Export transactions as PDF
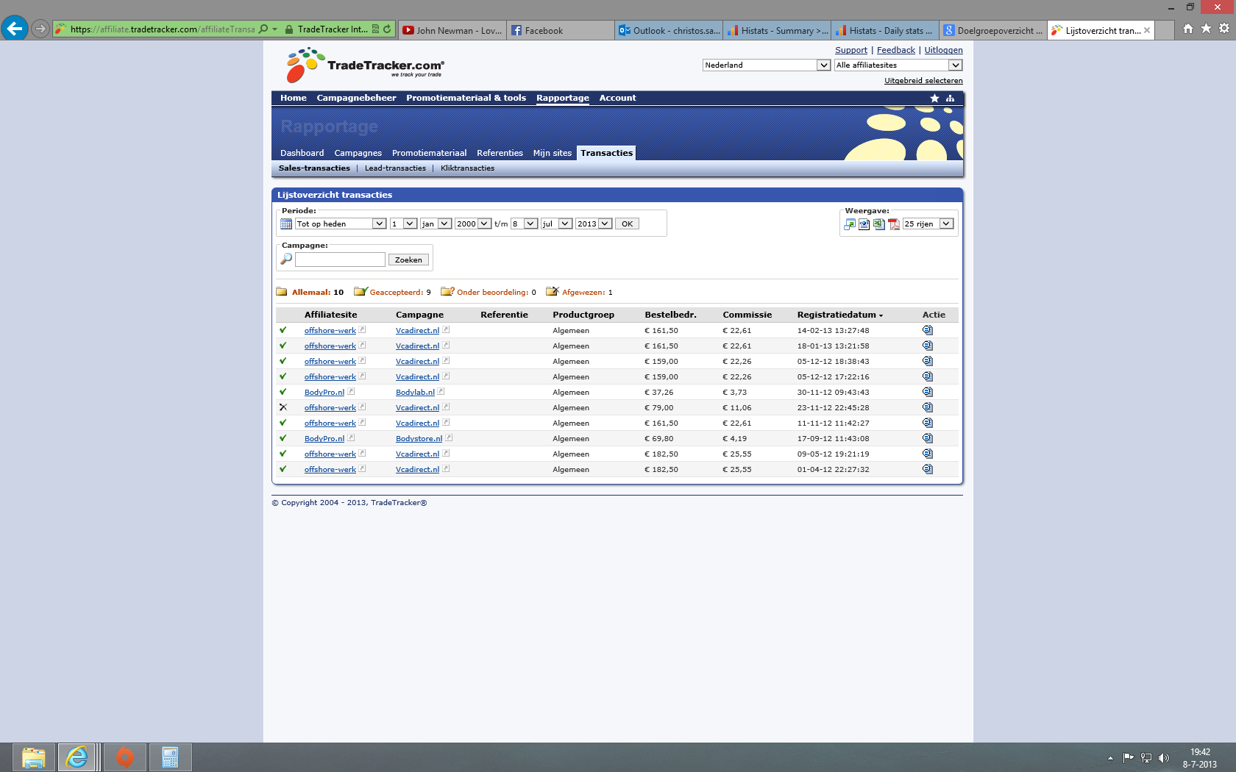1236x772 pixels. coord(894,224)
